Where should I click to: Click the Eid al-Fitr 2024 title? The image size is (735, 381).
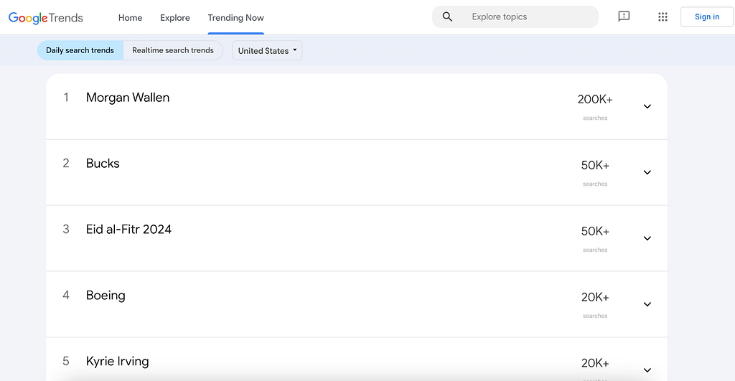coord(128,229)
